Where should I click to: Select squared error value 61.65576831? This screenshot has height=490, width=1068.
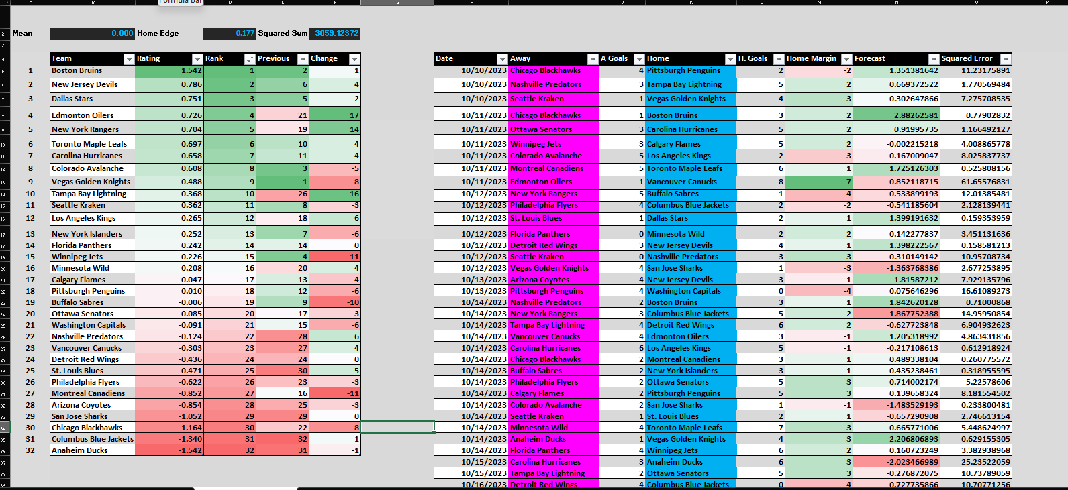pyautogui.click(x=976, y=182)
